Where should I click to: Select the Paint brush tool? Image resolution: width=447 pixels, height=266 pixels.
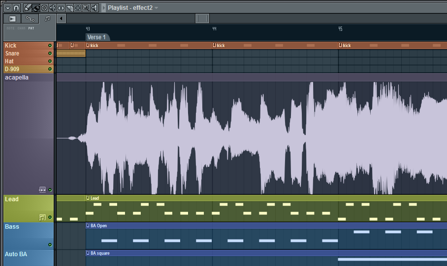point(36,8)
